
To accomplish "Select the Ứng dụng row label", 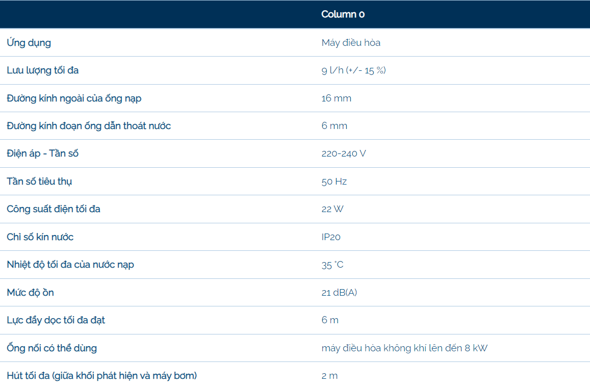I will [x=29, y=42].
